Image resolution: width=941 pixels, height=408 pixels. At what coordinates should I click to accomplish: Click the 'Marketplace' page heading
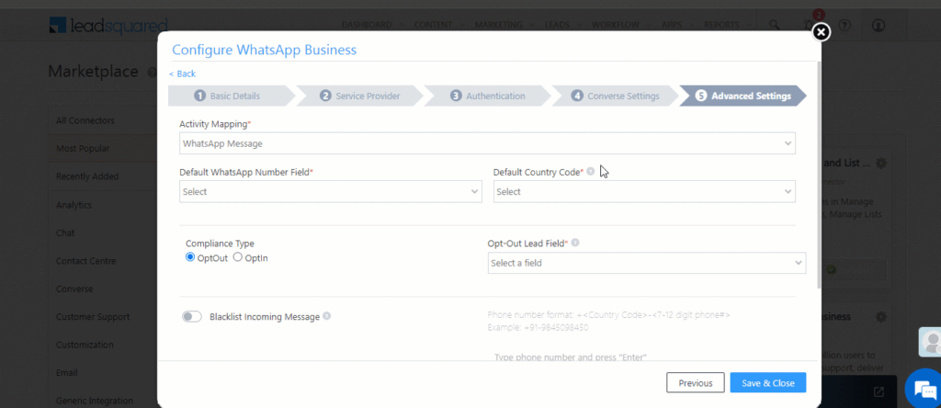coord(93,72)
